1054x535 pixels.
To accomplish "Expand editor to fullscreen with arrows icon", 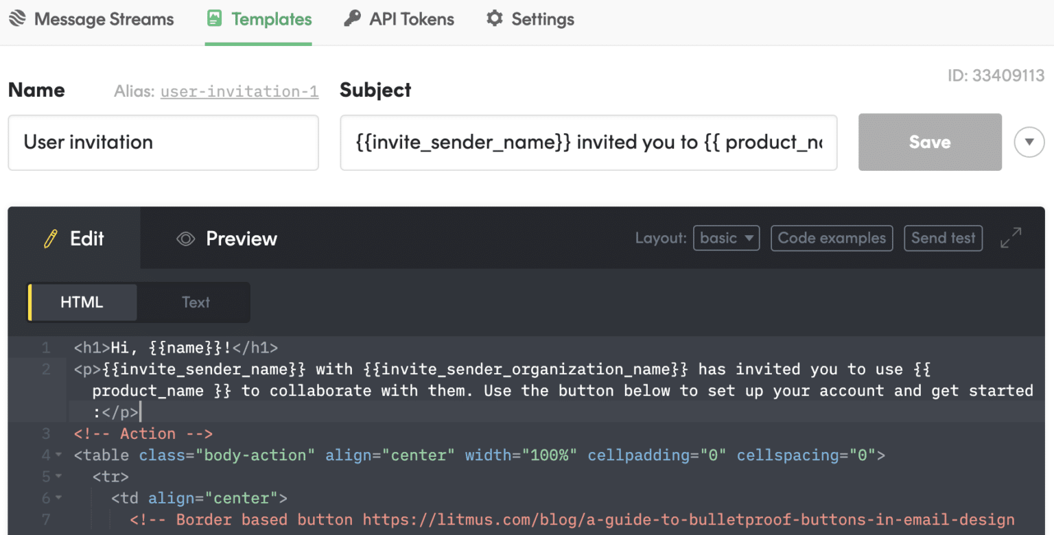I will [1011, 238].
